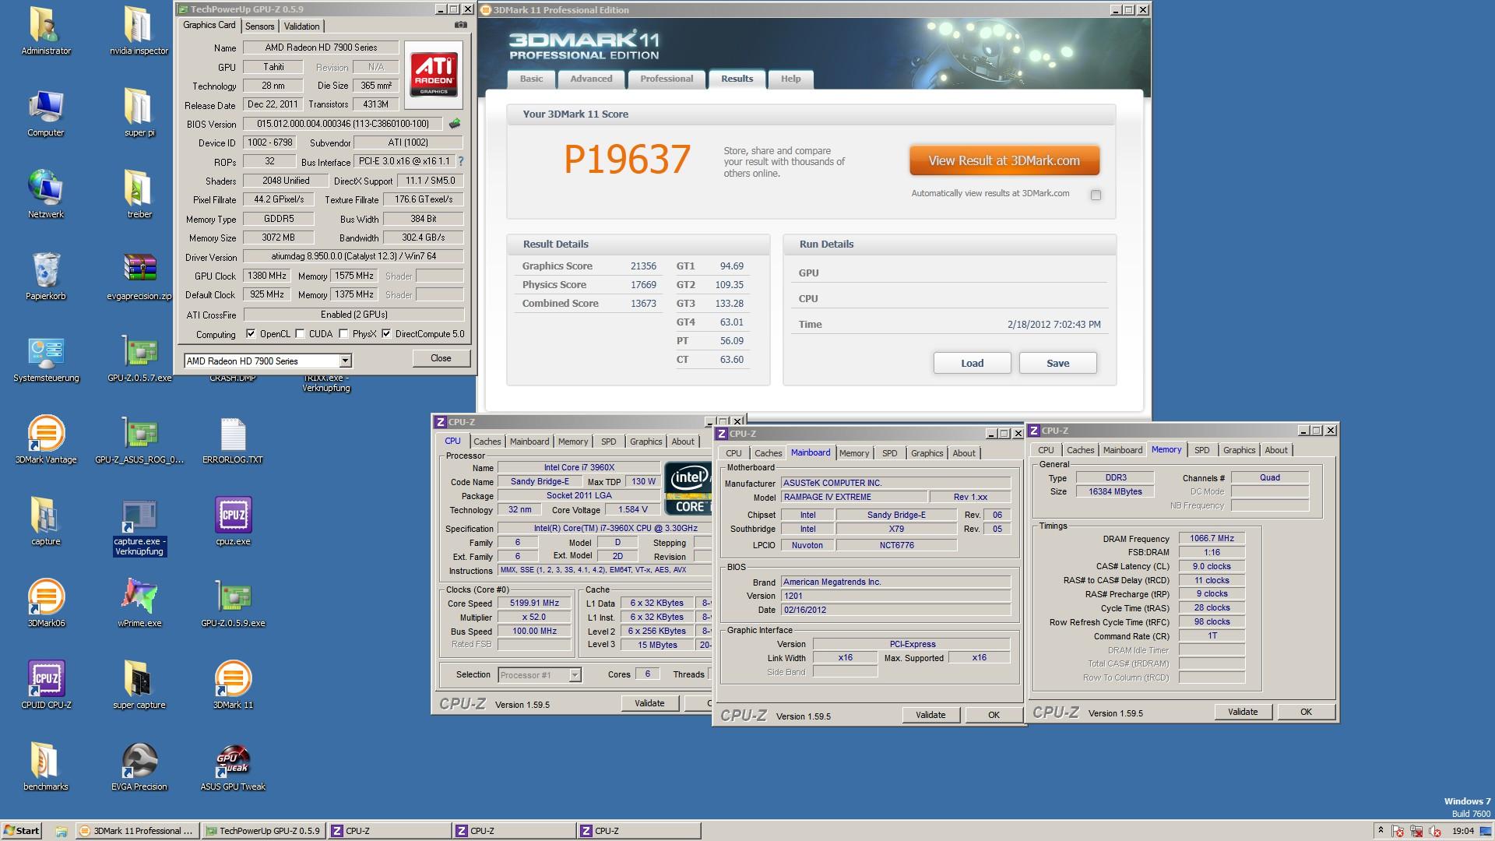This screenshot has width=1495, height=841.
Task: Click Close button in GPU-Z
Action: [x=441, y=358]
